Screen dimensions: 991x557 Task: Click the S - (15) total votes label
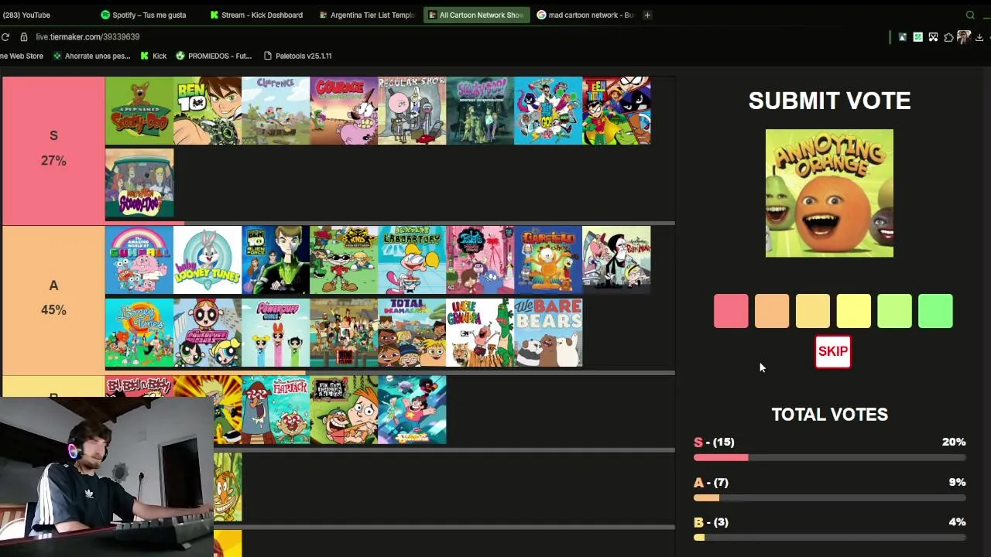pos(714,442)
